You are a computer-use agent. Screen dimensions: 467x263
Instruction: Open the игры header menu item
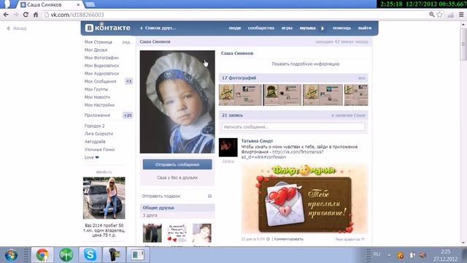[x=287, y=28]
